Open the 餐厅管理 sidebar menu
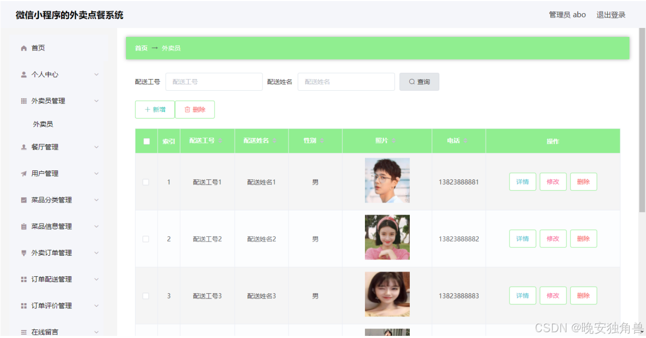 (58, 147)
